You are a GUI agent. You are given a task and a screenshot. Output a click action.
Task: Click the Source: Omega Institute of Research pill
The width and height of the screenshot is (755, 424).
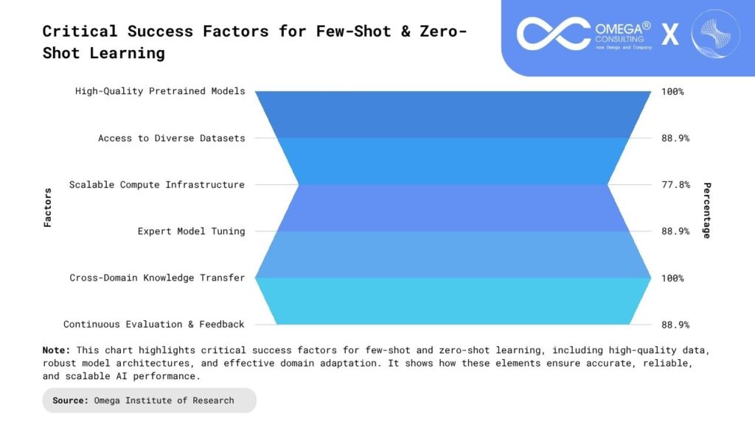click(x=150, y=400)
